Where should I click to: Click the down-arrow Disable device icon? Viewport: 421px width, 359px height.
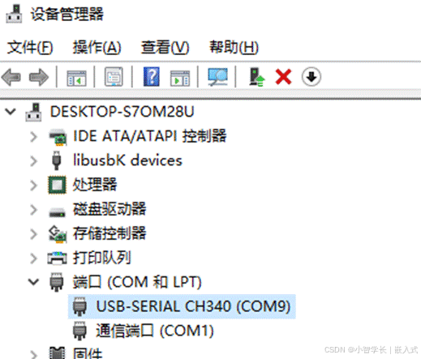(311, 77)
